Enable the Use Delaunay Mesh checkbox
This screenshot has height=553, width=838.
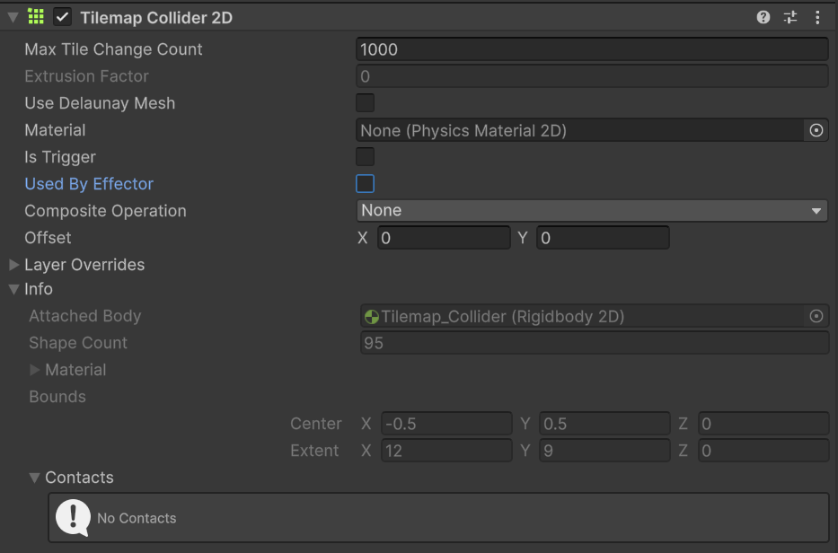coord(366,103)
